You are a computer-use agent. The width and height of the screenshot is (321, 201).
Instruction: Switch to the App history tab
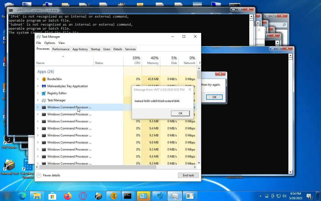[x=80, y=49]
